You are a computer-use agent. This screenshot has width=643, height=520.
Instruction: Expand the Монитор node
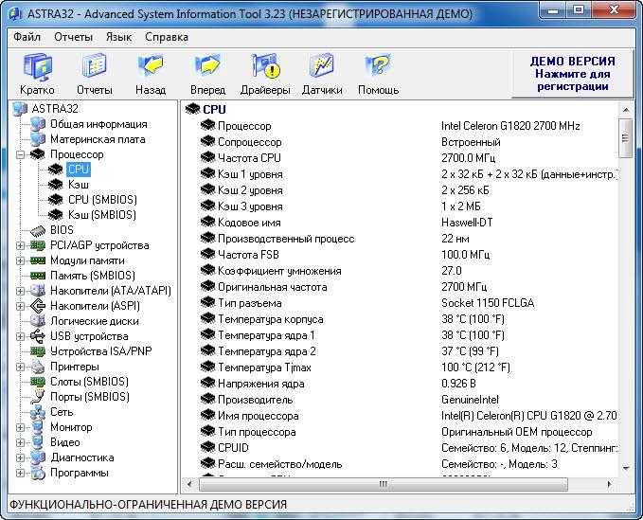20,428
